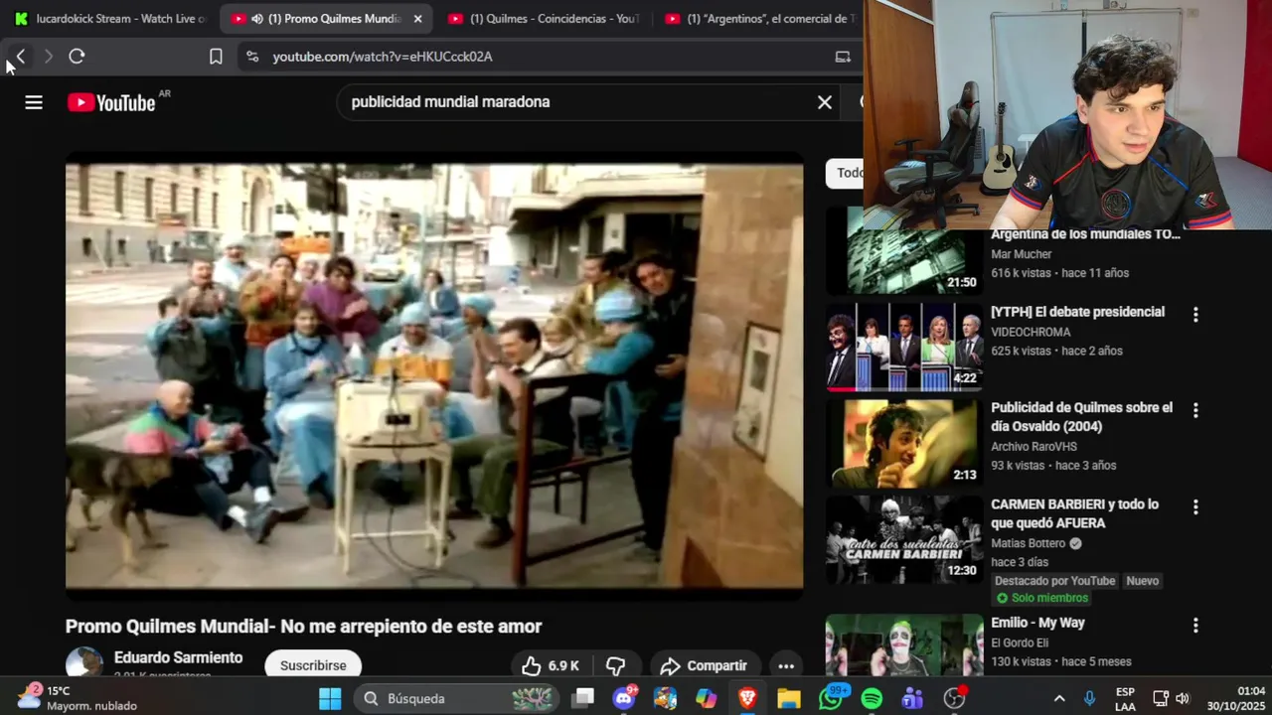Image resolution: width=1272 pixels, height=715 pixels.
Task: Open options for Emilio - My Way video
Action: click(x=1195, y=625)
